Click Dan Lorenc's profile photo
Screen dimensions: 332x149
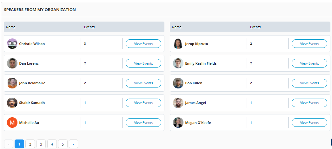(x=12, y=63)
